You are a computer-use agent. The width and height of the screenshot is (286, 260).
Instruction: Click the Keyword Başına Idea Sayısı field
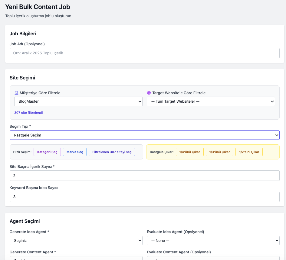pyautogui.click(x=144, y=197)
